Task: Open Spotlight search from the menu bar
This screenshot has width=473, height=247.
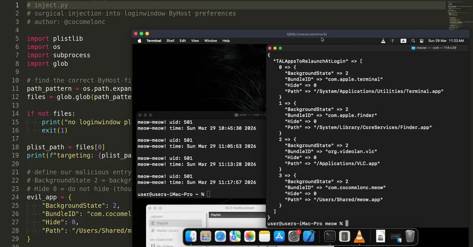Action: click(x=413, y=41)
